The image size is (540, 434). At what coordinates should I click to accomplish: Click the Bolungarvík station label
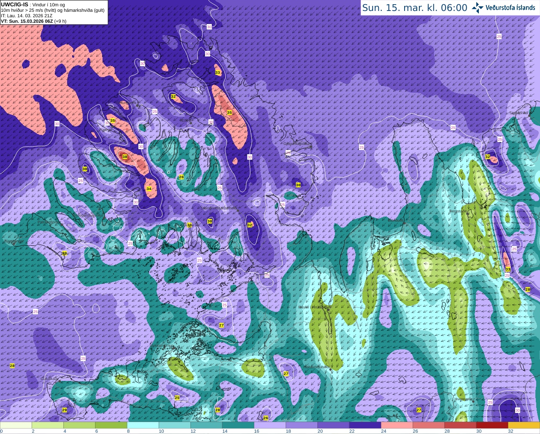click(127, 102)
